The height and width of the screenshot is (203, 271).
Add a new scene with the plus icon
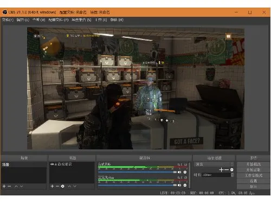pyautogui.click(x=4, y=186)
